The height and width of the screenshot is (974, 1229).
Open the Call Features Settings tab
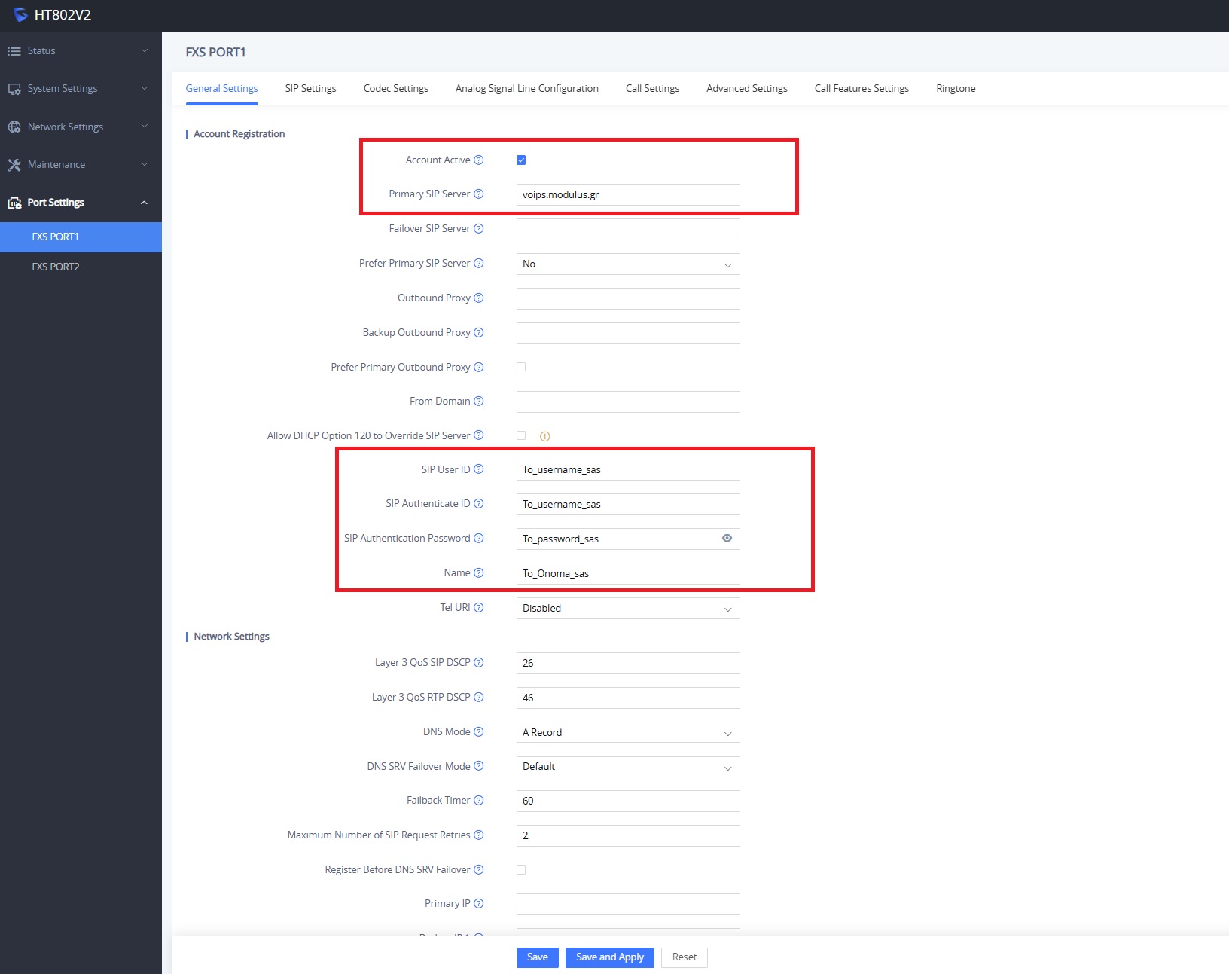click(861, 88)
